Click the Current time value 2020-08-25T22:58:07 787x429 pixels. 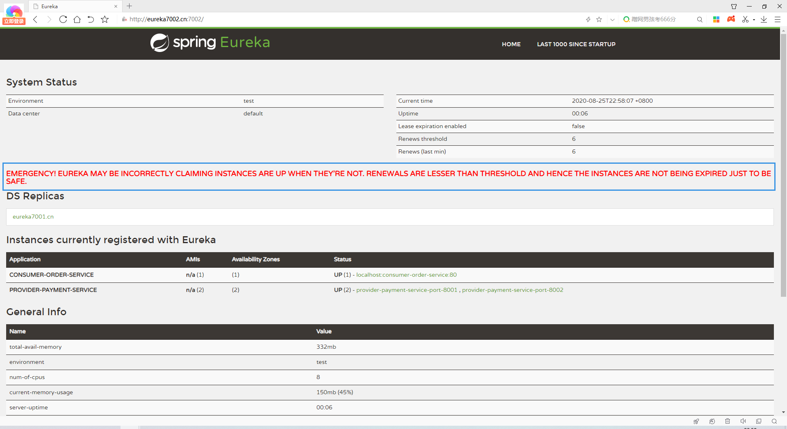(612, 101)
